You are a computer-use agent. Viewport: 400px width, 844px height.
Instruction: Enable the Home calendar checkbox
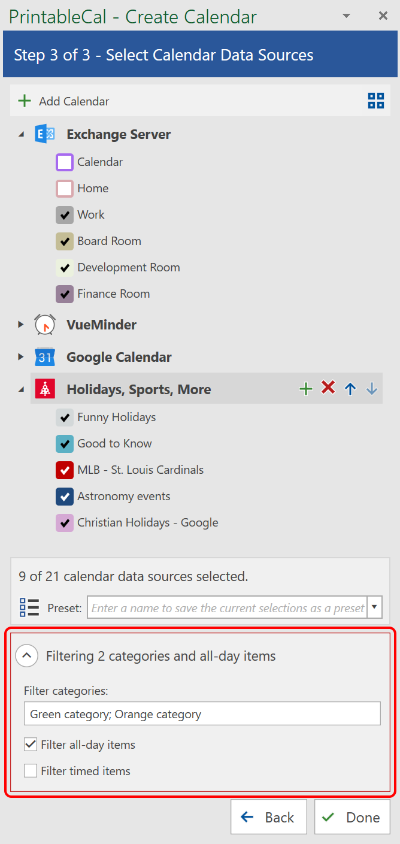pyautogui.click(x=65, y=188)
